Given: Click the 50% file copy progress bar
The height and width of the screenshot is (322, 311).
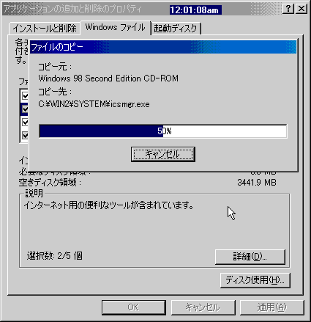Looking at the screenshot, I should coord(163,131).
